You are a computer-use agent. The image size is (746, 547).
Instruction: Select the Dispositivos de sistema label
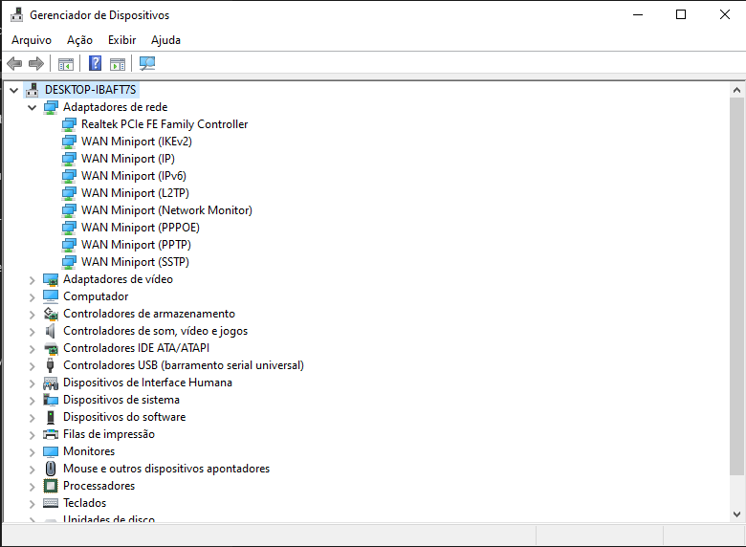121,400
